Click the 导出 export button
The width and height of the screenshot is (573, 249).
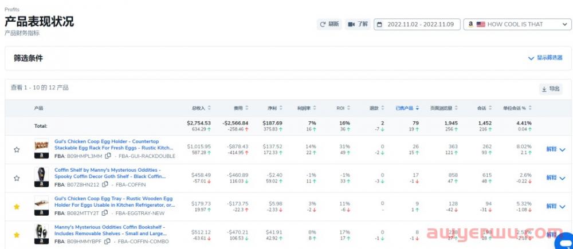tap(551, 89)
